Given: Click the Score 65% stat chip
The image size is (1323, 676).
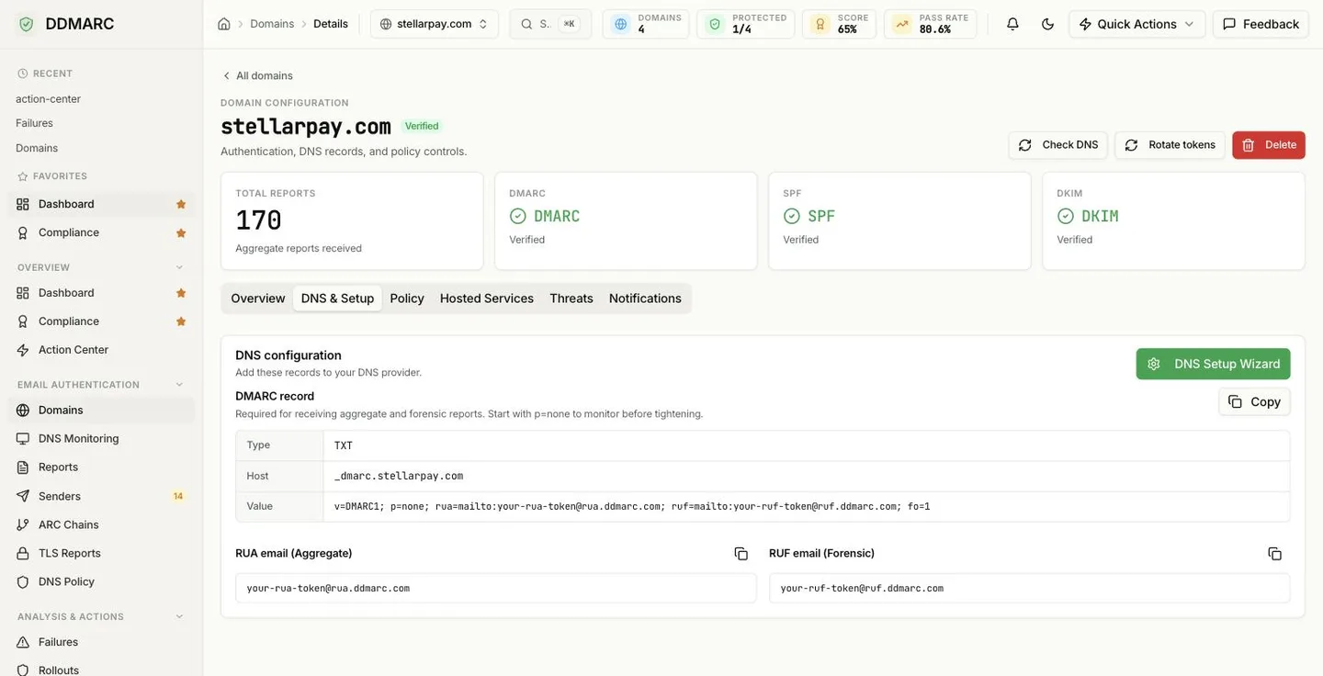Looking at the screenshot, I should click(839, 24).
